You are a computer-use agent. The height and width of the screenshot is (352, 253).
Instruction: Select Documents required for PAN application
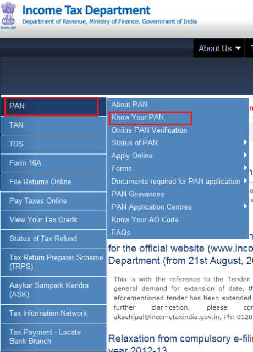coord(176,181)
